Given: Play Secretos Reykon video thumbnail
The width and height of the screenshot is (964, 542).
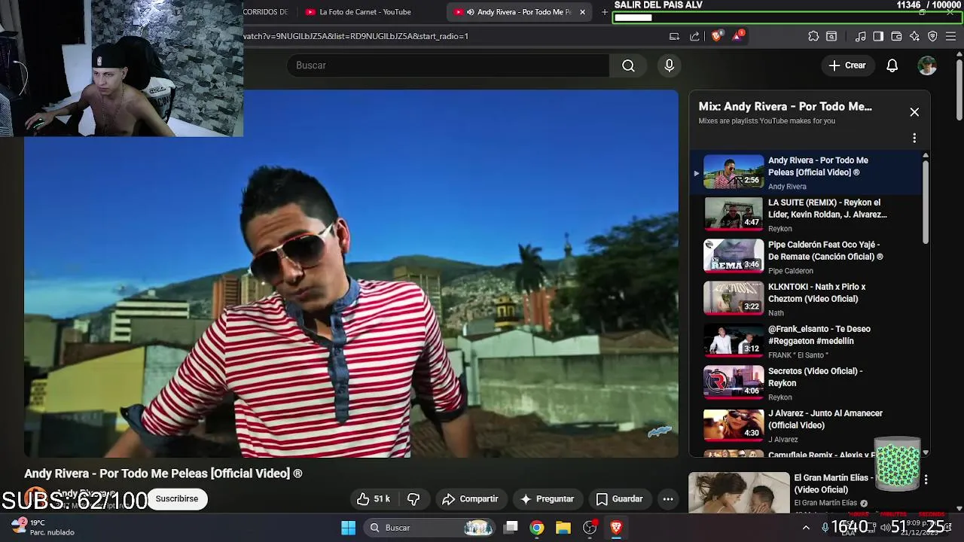Looking at the screenshot, I should (x=734, y=383).
